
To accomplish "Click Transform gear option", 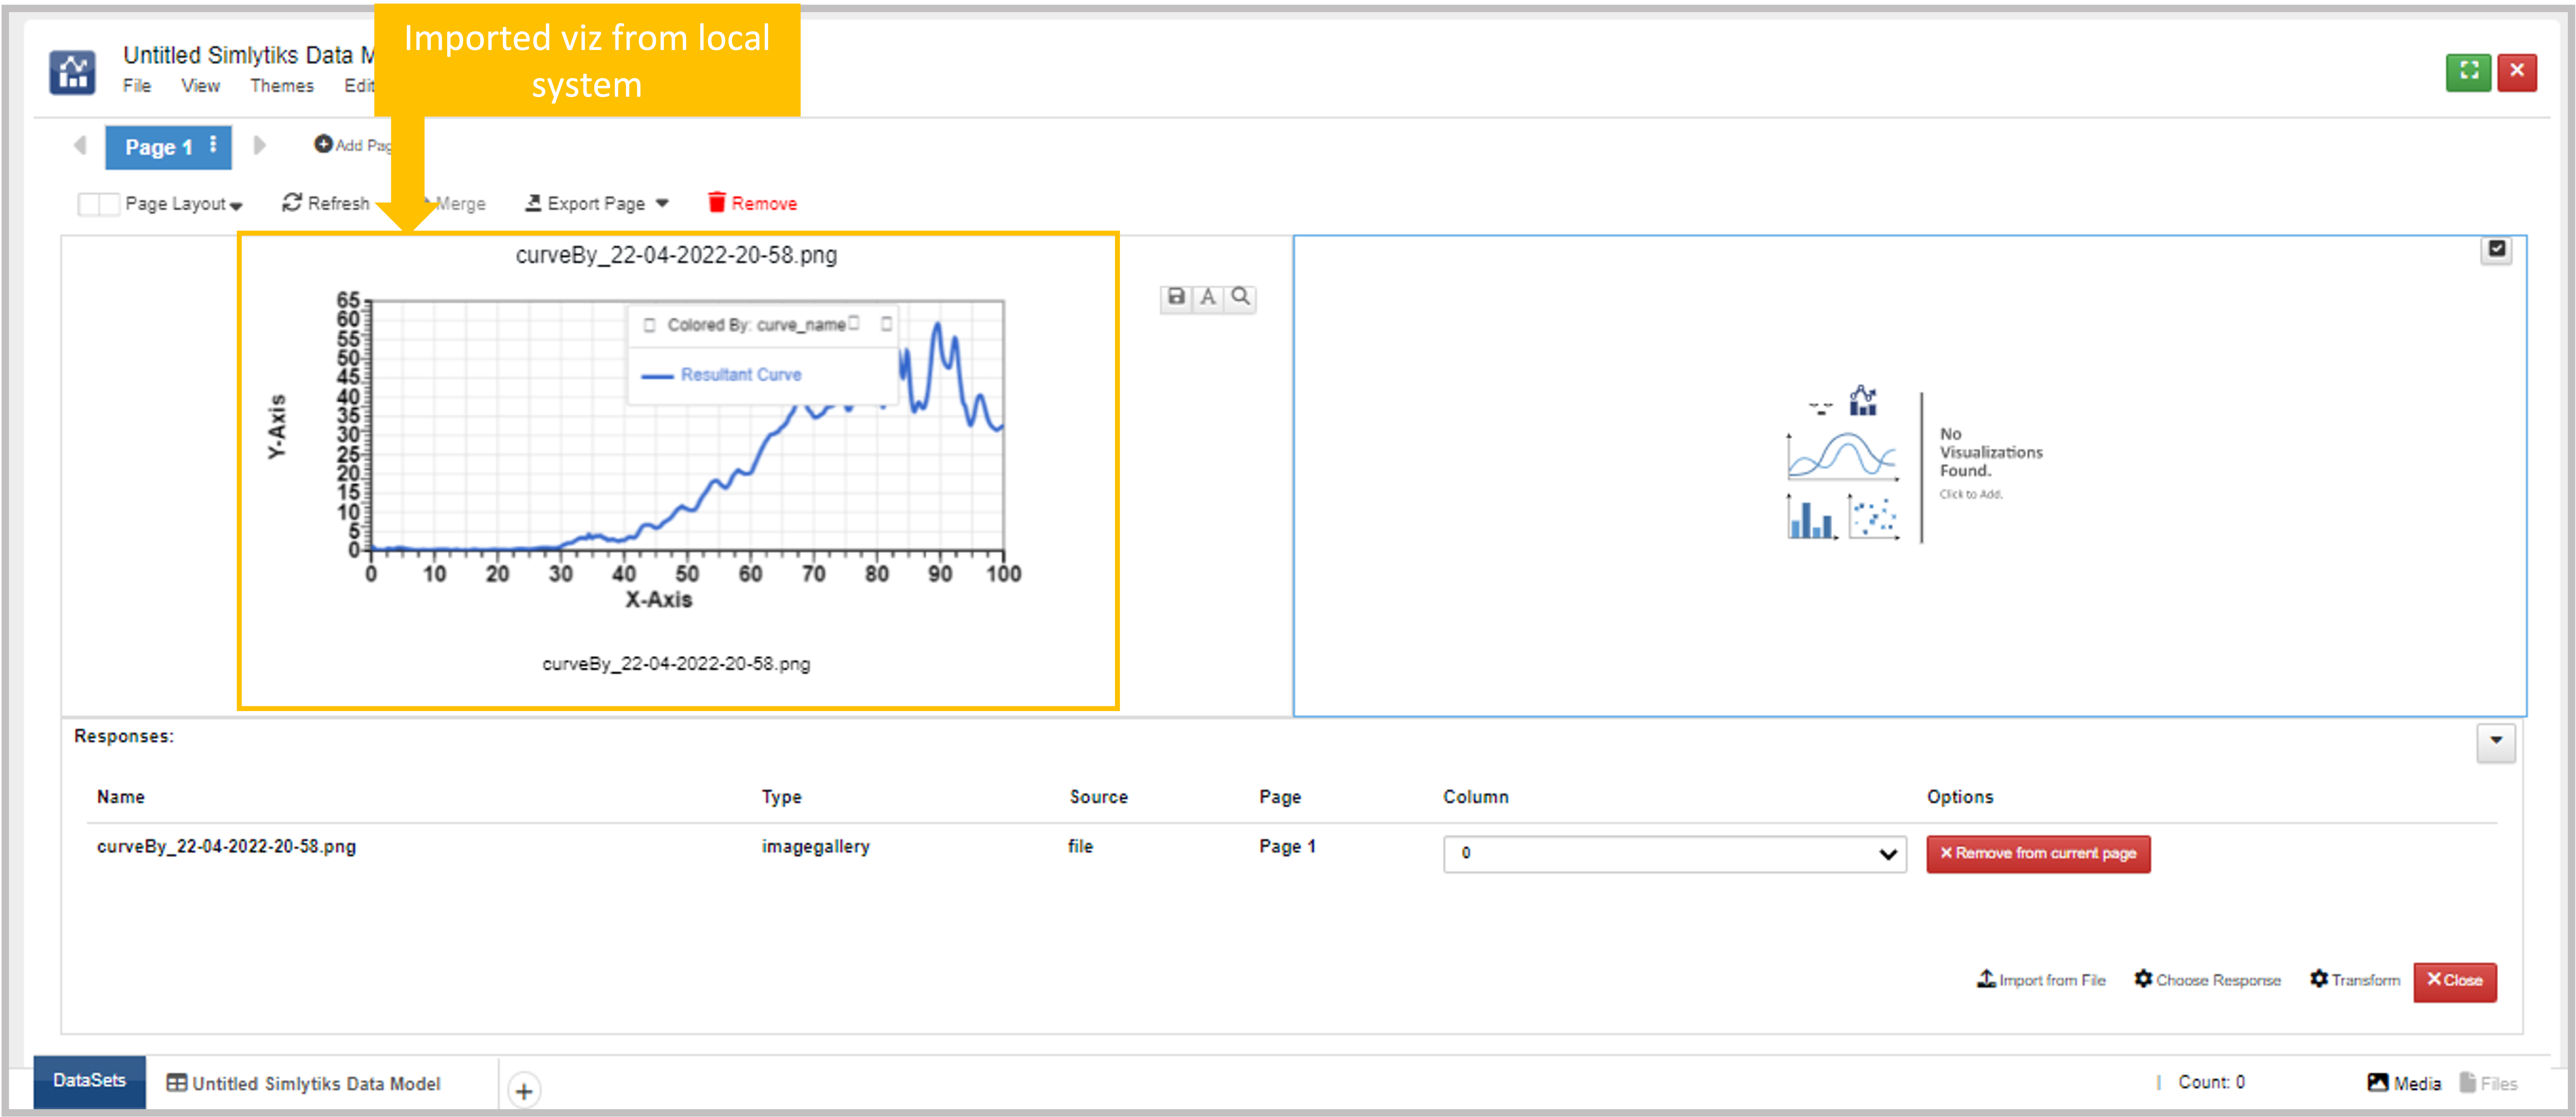I will coord(2355,980).
